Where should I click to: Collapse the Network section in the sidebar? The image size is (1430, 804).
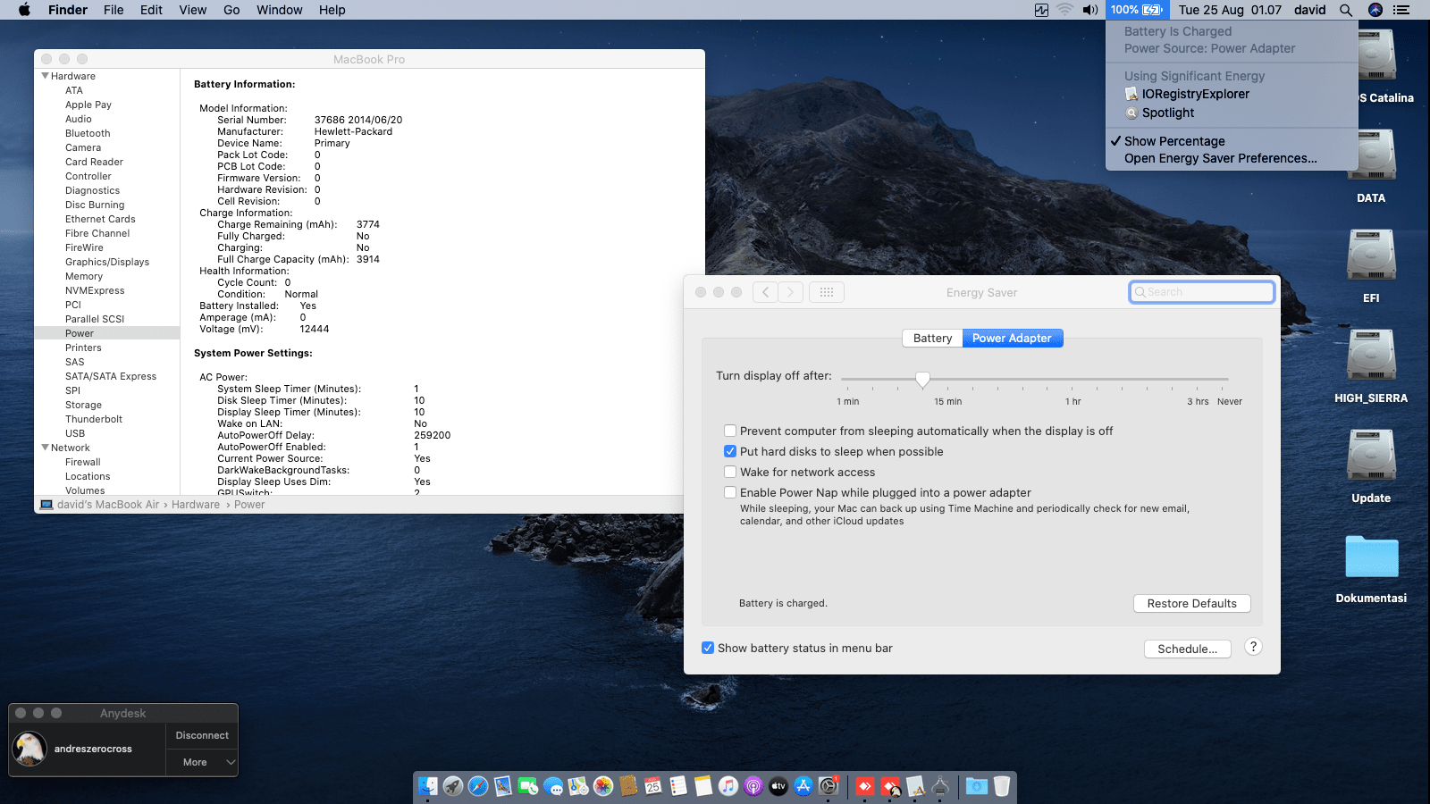click(x=45, y=448)
